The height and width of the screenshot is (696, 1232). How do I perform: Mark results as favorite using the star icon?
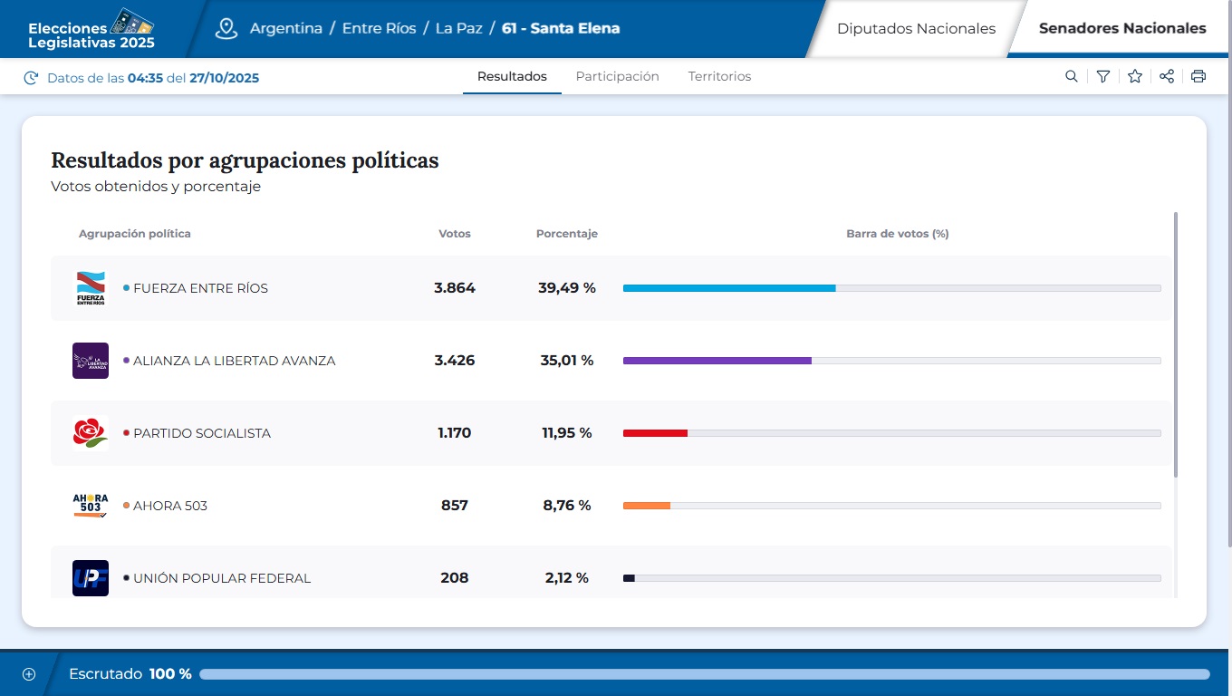click(1134, 76)
